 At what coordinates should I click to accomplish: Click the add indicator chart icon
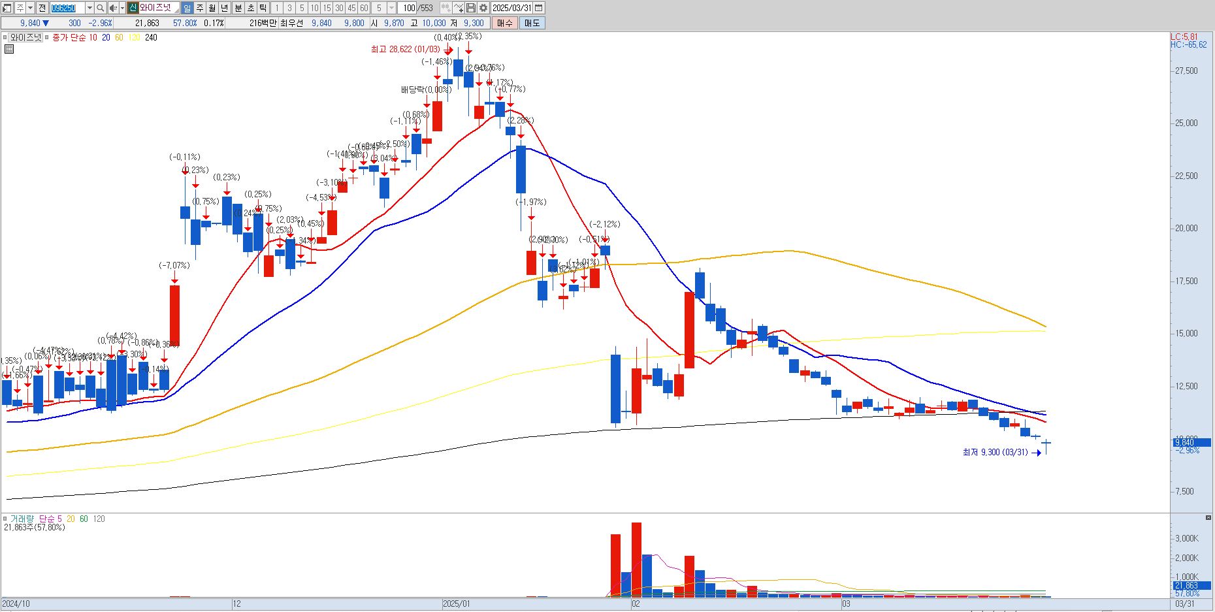[x=458, y=8]
